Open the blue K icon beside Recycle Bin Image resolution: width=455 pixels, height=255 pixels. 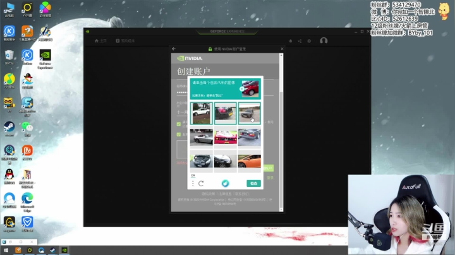27,57
